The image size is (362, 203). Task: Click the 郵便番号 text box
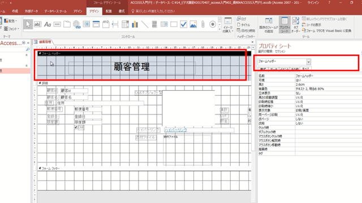[88, 109]
